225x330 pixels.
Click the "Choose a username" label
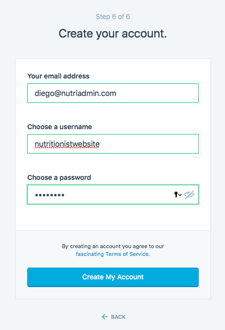point(60,127)
